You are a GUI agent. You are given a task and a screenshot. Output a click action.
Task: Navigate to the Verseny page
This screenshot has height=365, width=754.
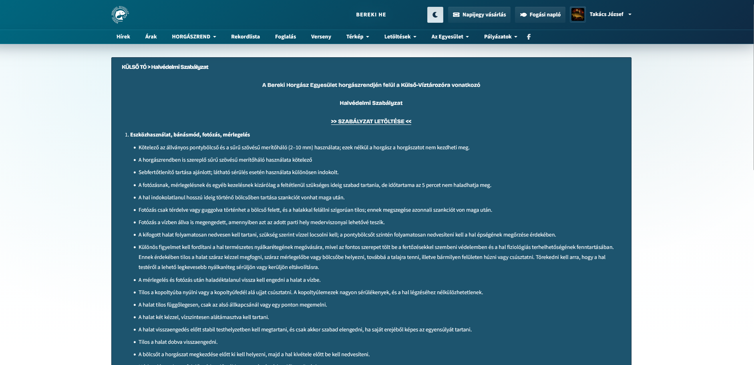click(321, 37)
